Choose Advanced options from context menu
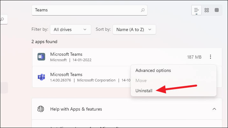The width and height of the screenshot is (228, 128). (x=153, y=71)
